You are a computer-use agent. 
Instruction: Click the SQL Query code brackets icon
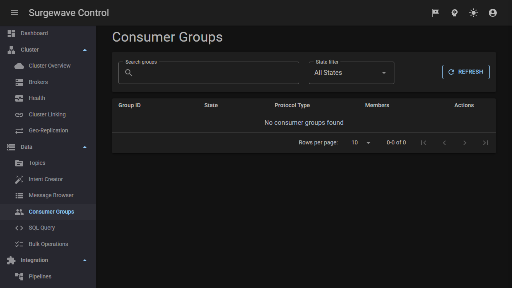click(19, 228)
